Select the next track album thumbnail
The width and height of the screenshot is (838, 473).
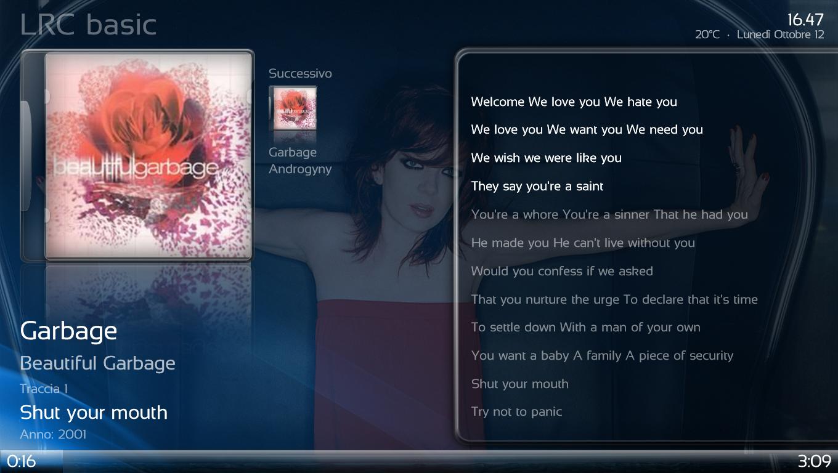[x=295, y=108]
